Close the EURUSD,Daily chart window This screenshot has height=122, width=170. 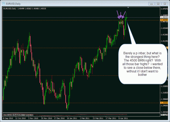165,4
